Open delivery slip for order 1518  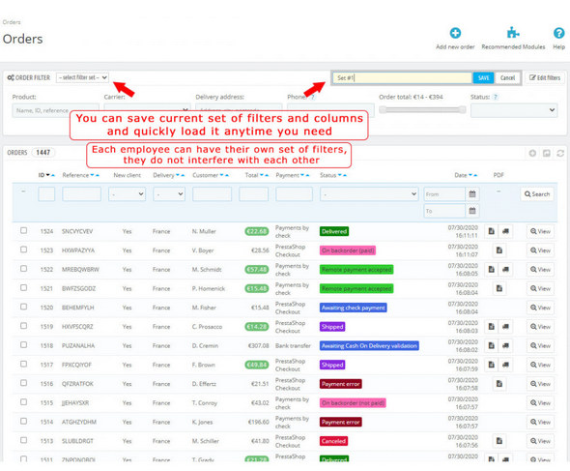tap(505, 345)
